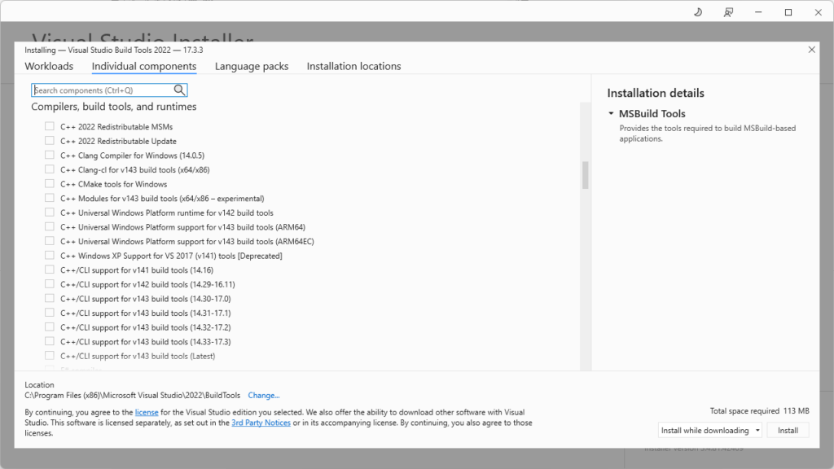Enable C++ 2022 Redistributable Update

click(x=50, y=141)
